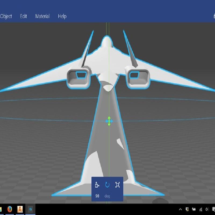Viewport: 215px width, 215px height.
Task: Open the Edit menu
Action: [23, 16]
